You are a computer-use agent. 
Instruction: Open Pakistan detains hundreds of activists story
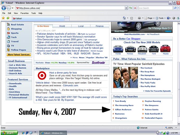click(x=56, y=34)
